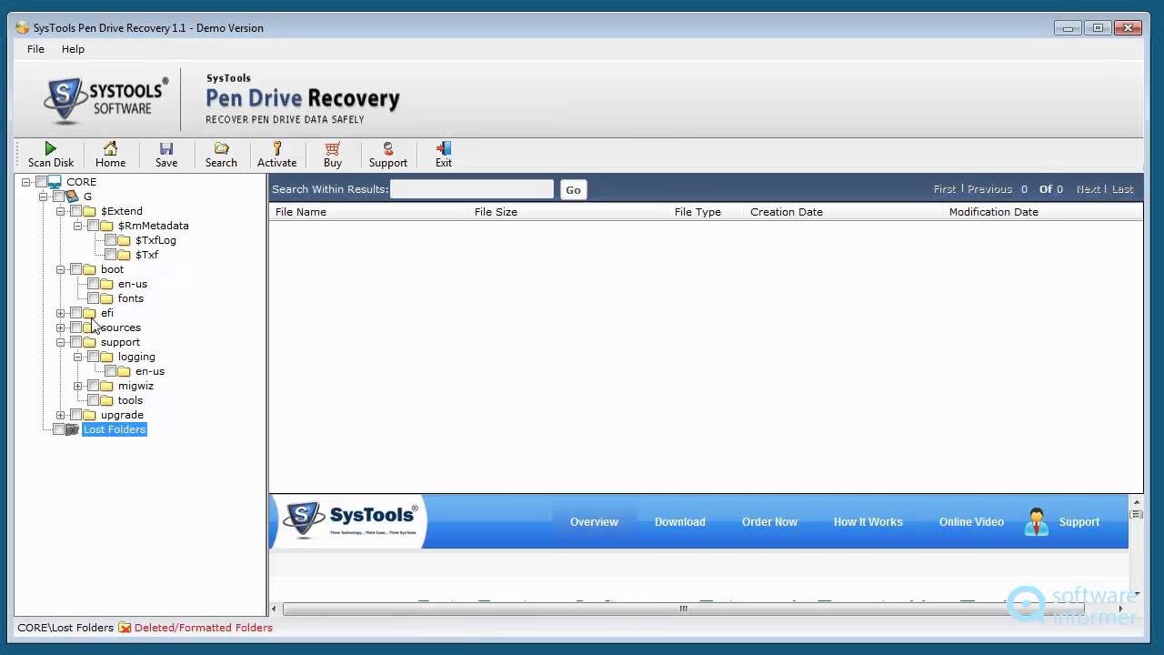Click the $Extend folder icon

[x=89, y=211]
